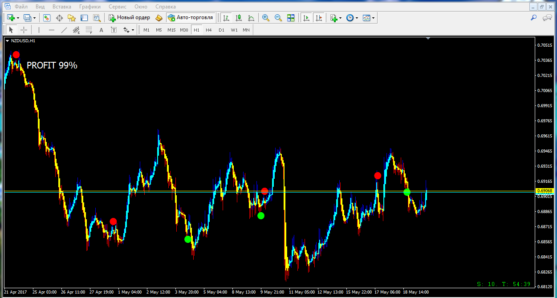Open the Navigator star-folder icon
This screenshot has width=557, height=298.
click(72, 18)
